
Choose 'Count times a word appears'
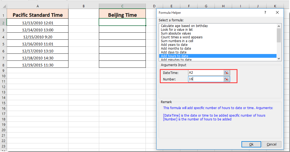(x=181, y=37)
